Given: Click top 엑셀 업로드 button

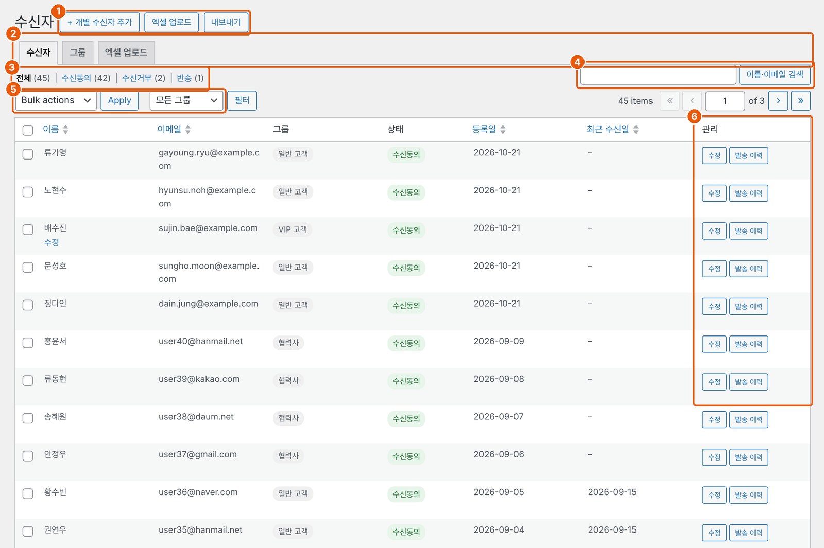Looking at the screenshot, I should click(x=171, y=22).
